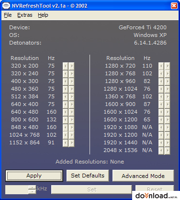180x200 pixels.
Task: Increase refresh rate for 2048 x 1536
Action: point(168,150)
